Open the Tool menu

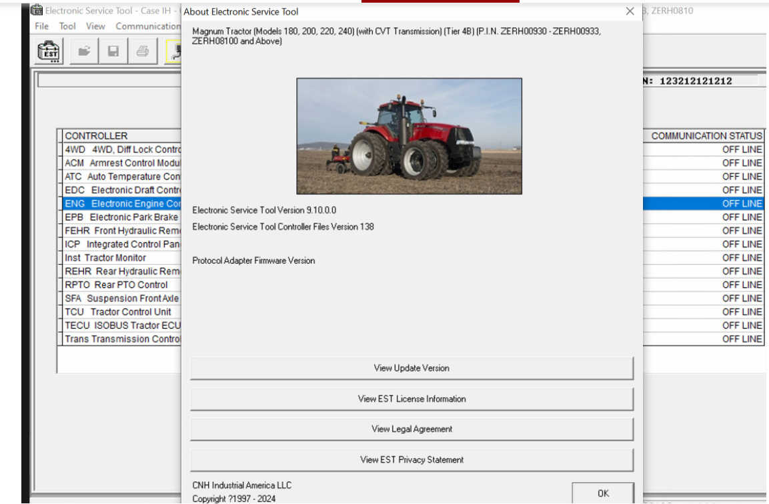click(69, 26)
